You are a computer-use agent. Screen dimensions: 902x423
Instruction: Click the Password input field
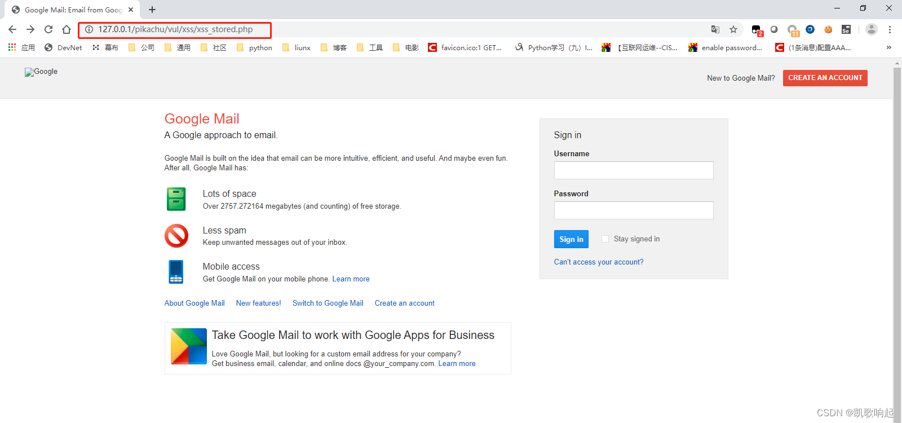[634, 210]
